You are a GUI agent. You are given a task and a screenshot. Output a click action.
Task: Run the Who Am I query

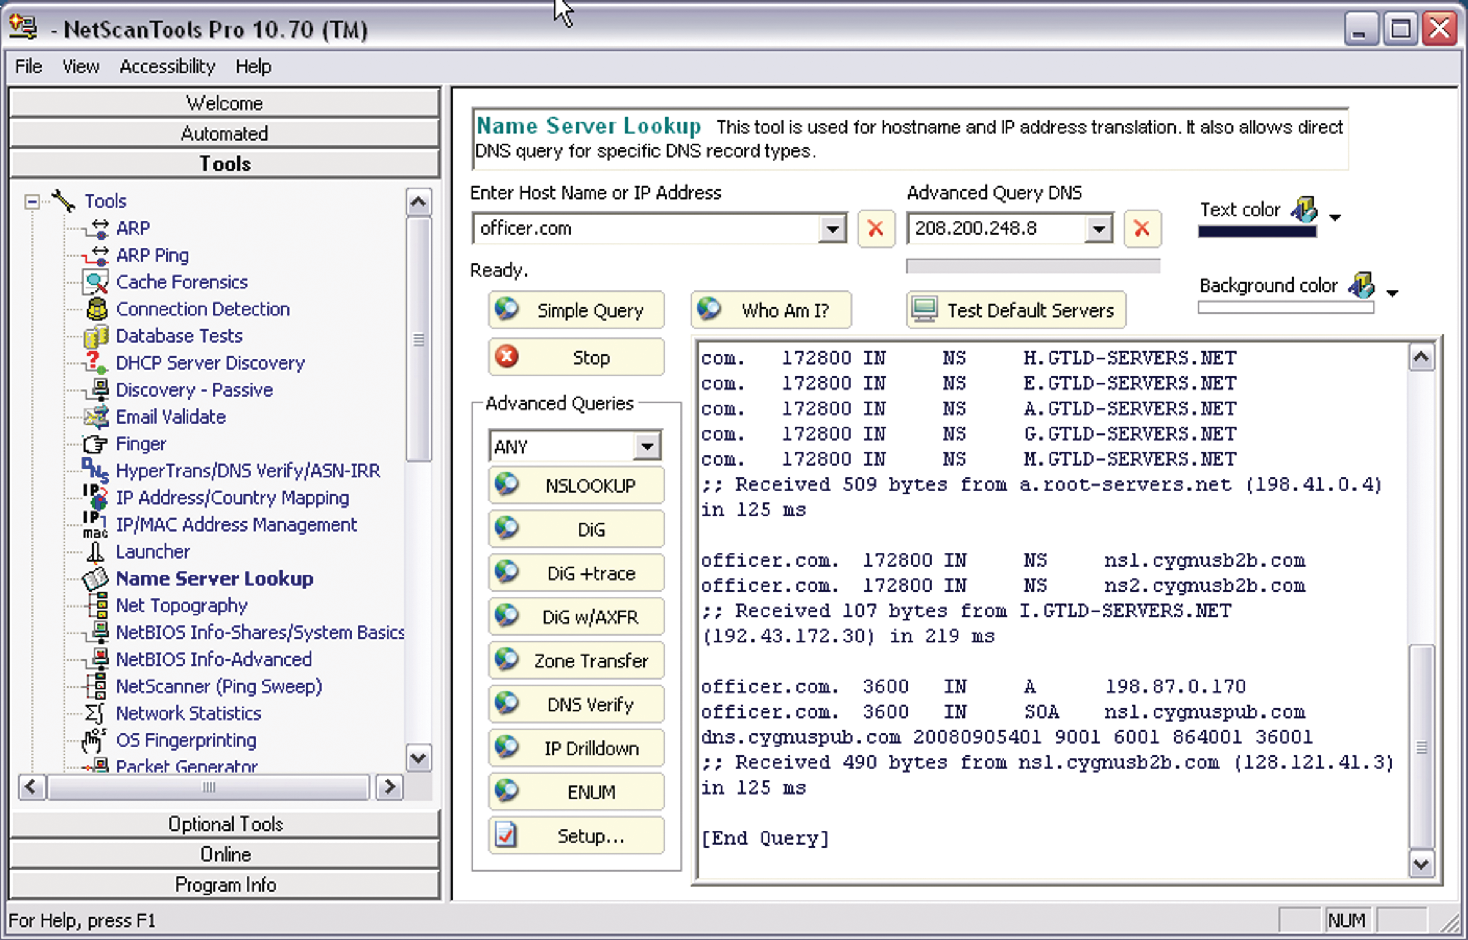[x=770, y=310]
